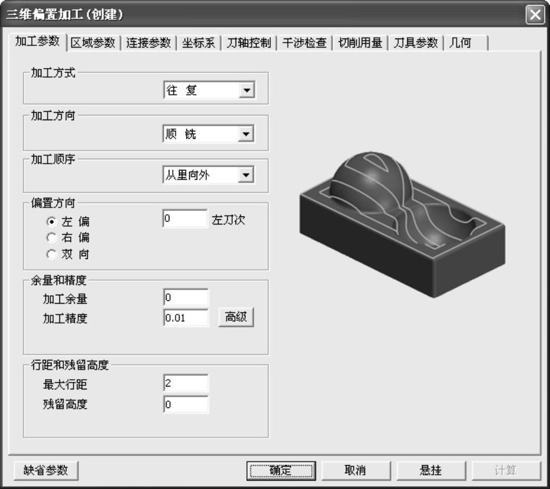This screenshot has height=489, width=550.
Task: Close the 三维偏置加工 dialog window
Action: (535, 15)
